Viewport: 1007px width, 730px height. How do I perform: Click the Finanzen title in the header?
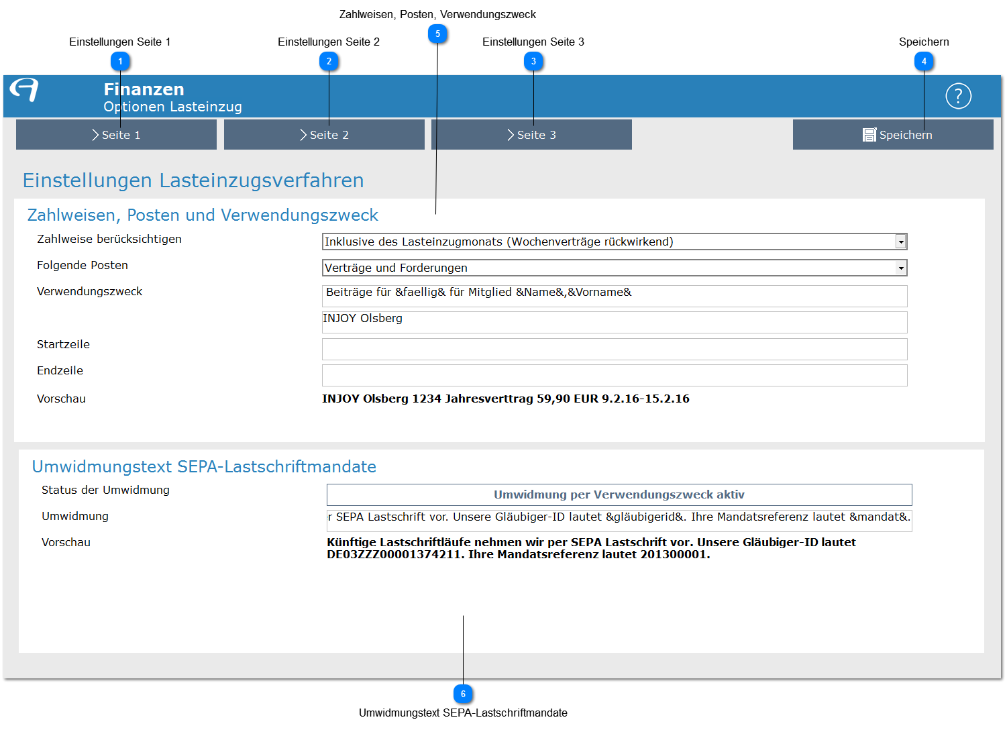pos(144,89)
